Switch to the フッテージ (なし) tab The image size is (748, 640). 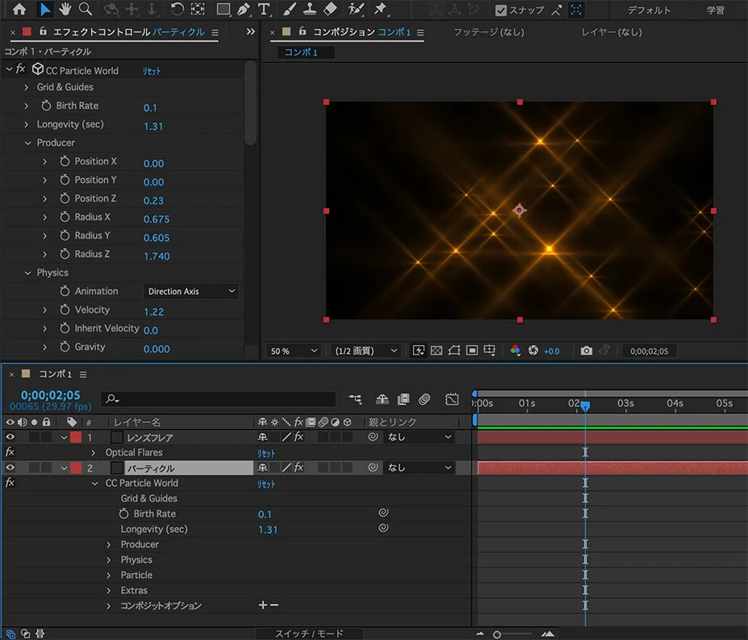(x=488, y=32)
